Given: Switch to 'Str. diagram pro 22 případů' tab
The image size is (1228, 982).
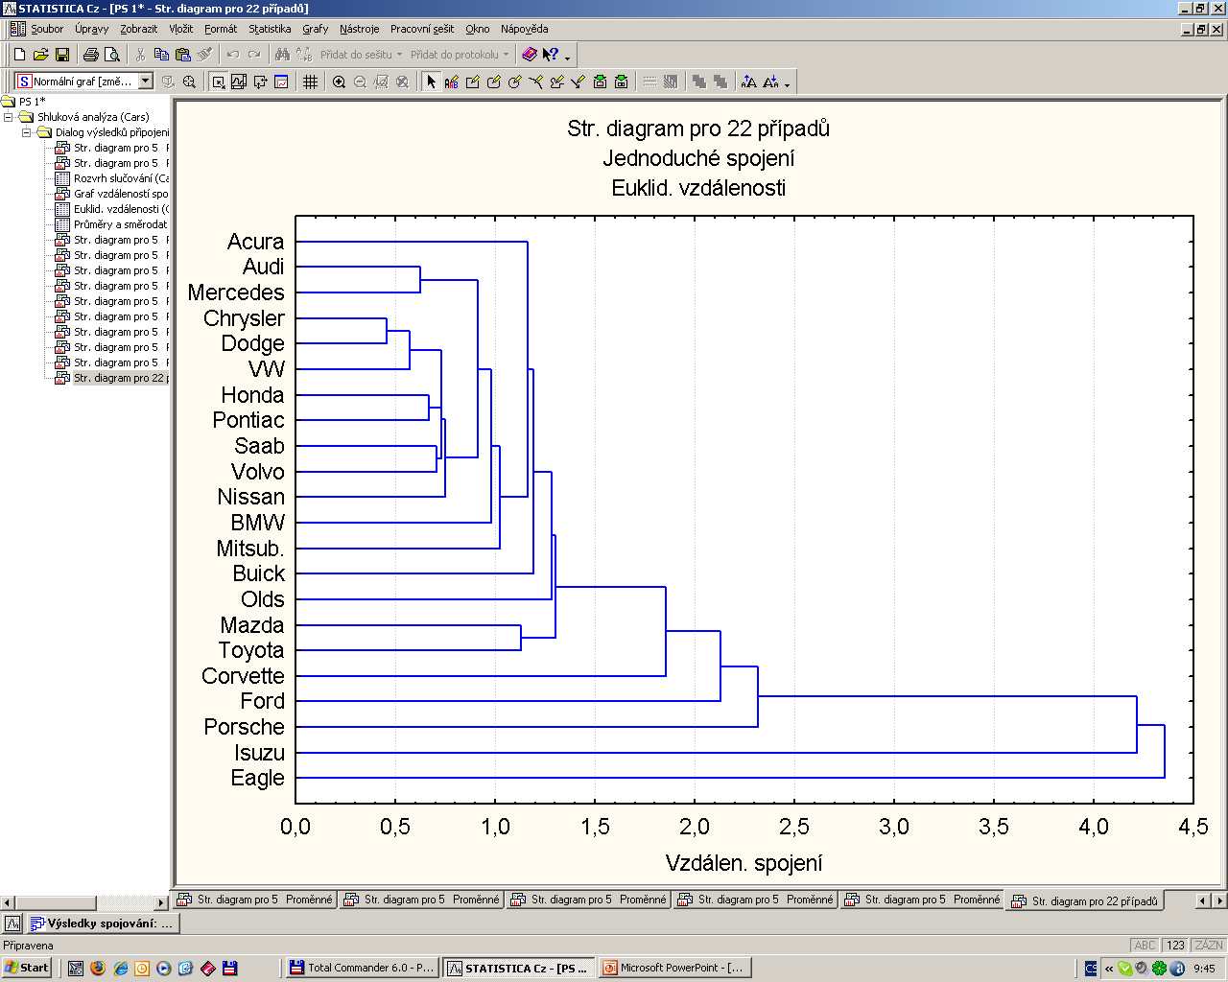Looking at the screenshot, I should [1086, 900].
